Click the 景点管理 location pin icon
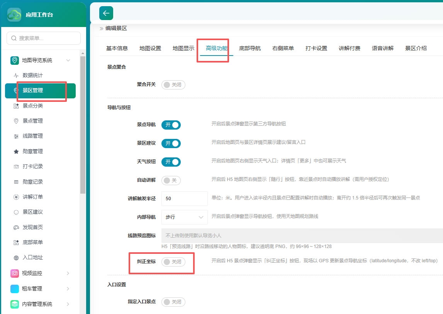 coord(16,121)
